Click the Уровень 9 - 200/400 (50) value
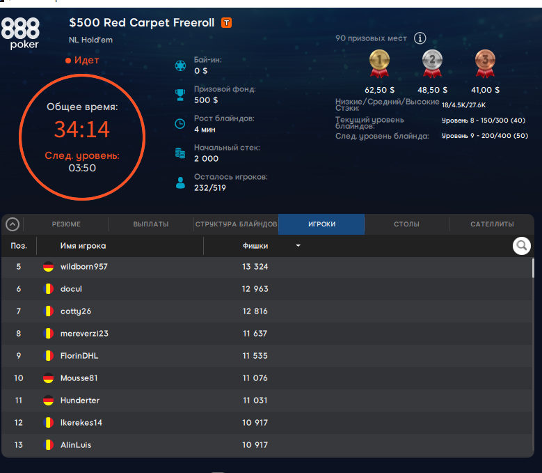 pos(485,136)
